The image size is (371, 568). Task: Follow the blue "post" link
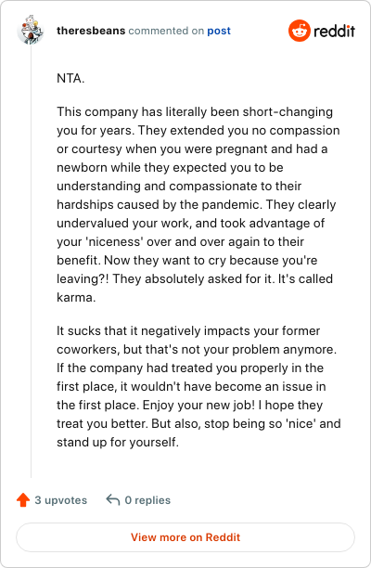(x=219, y=31)
